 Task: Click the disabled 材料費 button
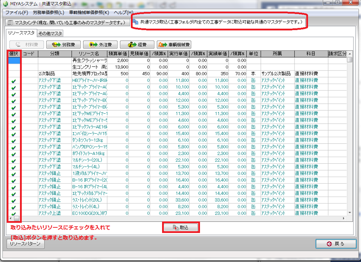coord(27,45)
